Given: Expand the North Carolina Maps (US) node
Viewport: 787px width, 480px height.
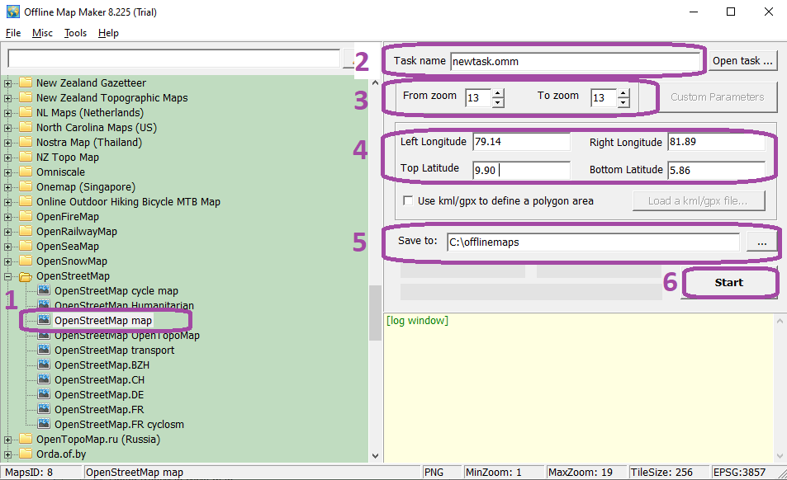Looking at the screenshot, I should (7, 128).
